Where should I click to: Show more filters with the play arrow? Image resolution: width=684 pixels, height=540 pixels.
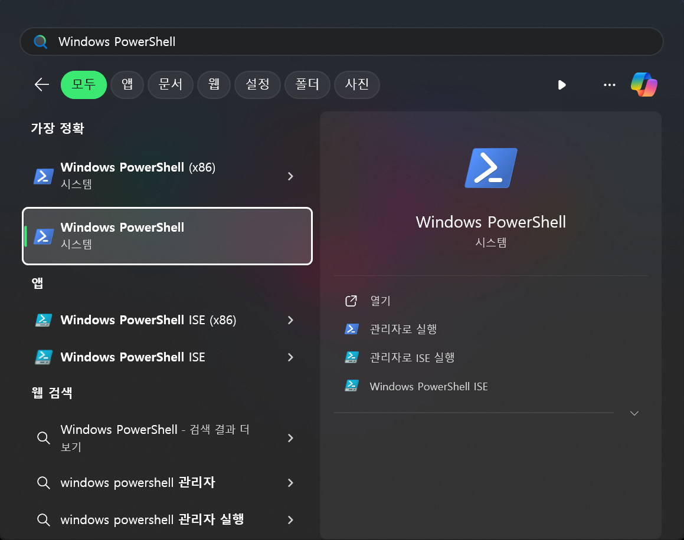562,84
